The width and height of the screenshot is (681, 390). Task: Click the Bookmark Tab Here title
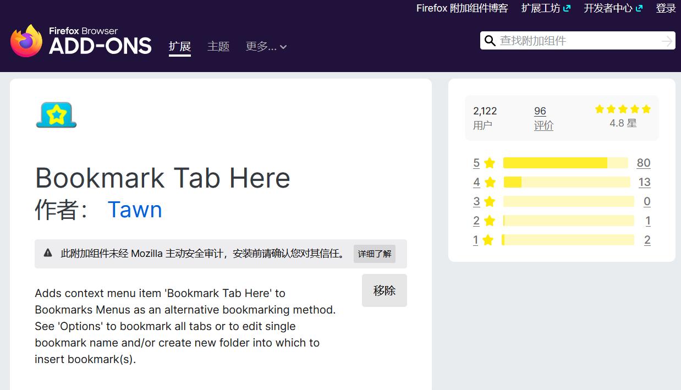click(x=163, y=178)
